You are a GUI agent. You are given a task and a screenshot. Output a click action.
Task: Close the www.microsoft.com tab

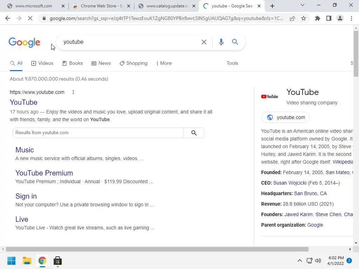click(x=63, y=6)
